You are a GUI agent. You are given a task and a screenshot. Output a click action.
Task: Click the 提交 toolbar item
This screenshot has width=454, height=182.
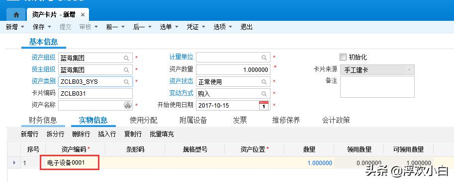(x=65, y=27)
